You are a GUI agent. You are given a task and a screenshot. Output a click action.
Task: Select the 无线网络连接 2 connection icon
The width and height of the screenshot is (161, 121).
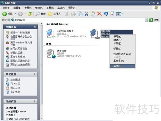(51, 34)
